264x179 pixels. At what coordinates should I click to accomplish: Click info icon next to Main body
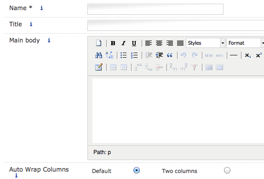49,40
